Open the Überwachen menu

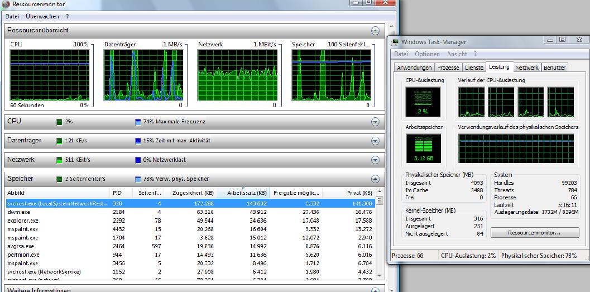point(42,16)
